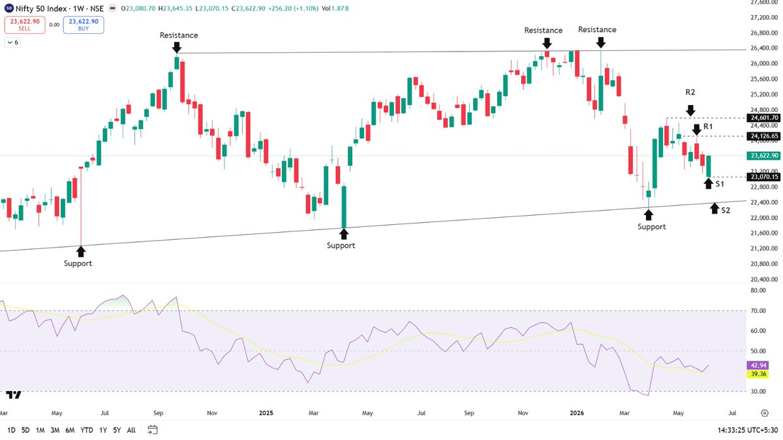Select the R2 text drawing on chart

(690, 93)
